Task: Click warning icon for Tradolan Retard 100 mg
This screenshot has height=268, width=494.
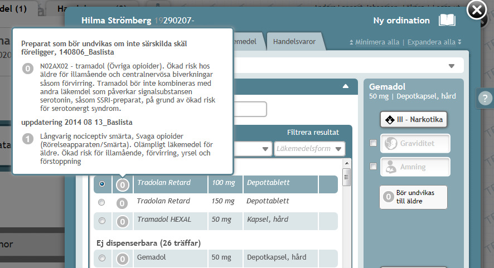Action: [x=123, y=185]
